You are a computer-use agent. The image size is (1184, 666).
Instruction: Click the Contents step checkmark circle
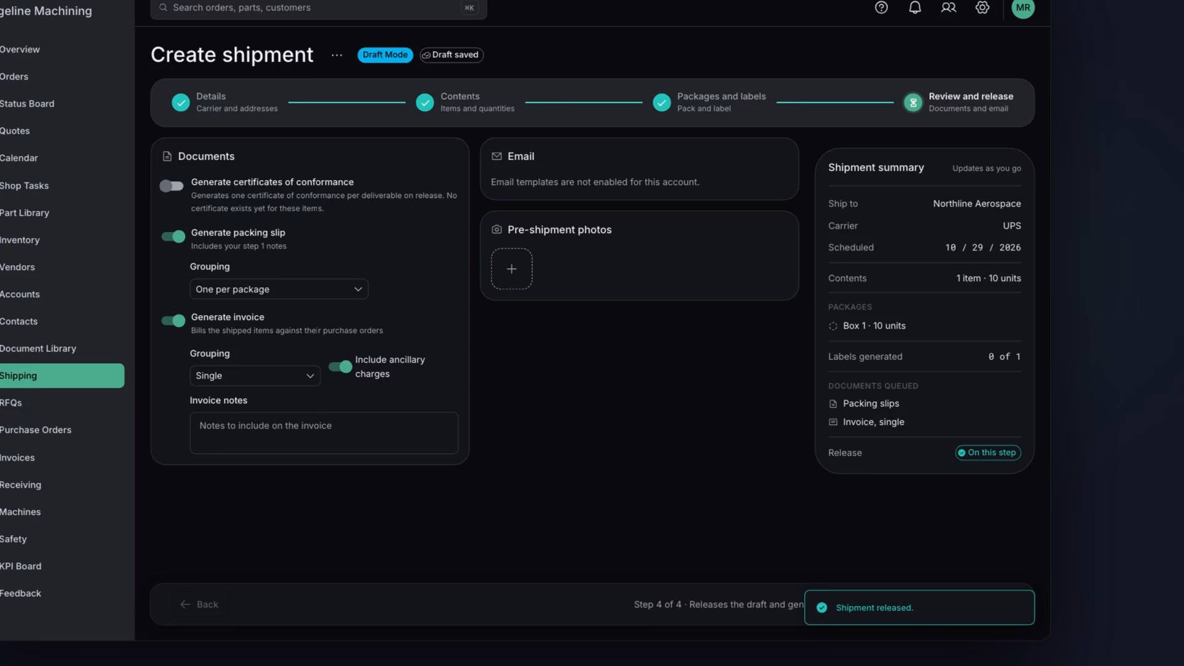tap(425, 102)
